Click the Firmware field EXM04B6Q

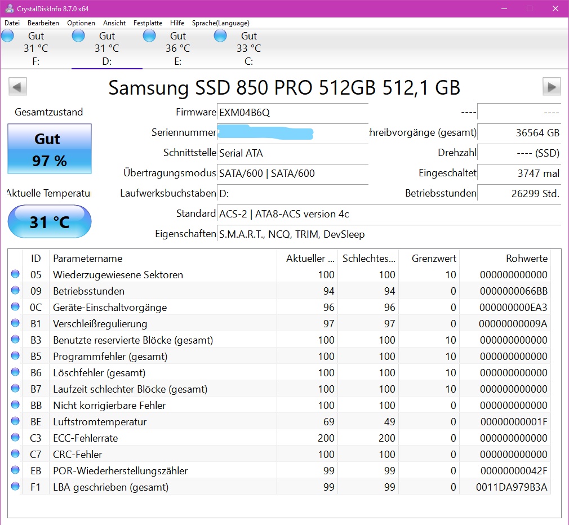point(292,113)
